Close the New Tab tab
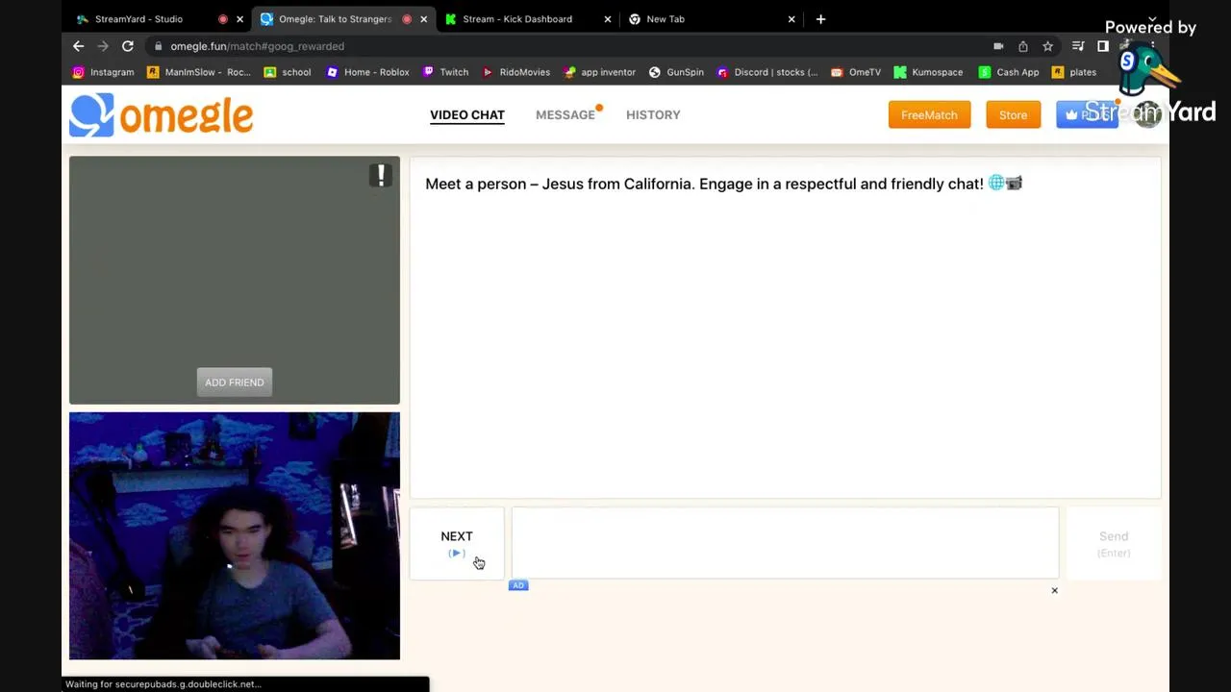Screen dimensions: 1231x692 (x=791, y=19)
